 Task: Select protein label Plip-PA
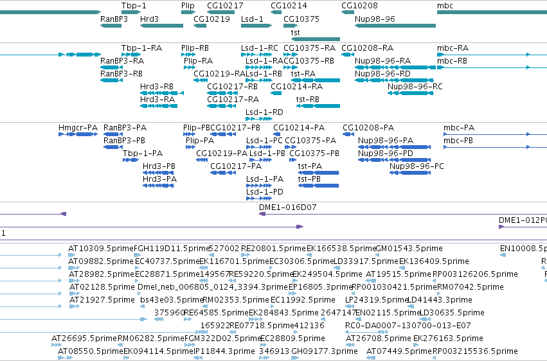point(200,141)
